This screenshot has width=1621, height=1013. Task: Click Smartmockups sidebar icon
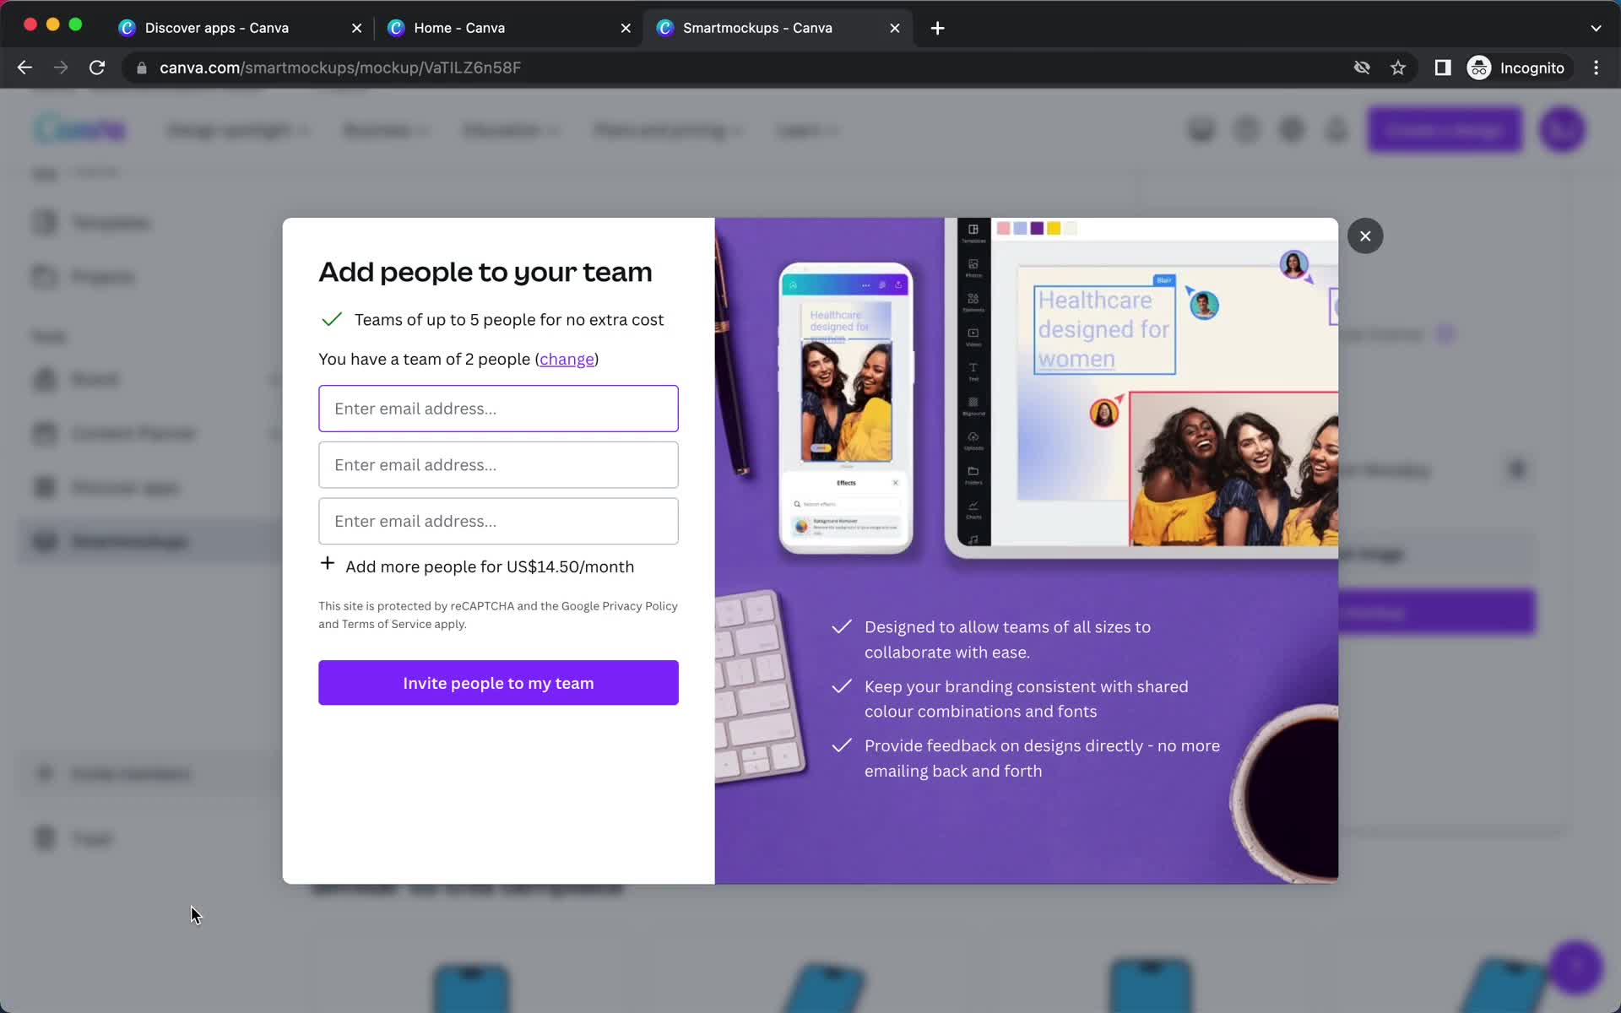(45, 540)
